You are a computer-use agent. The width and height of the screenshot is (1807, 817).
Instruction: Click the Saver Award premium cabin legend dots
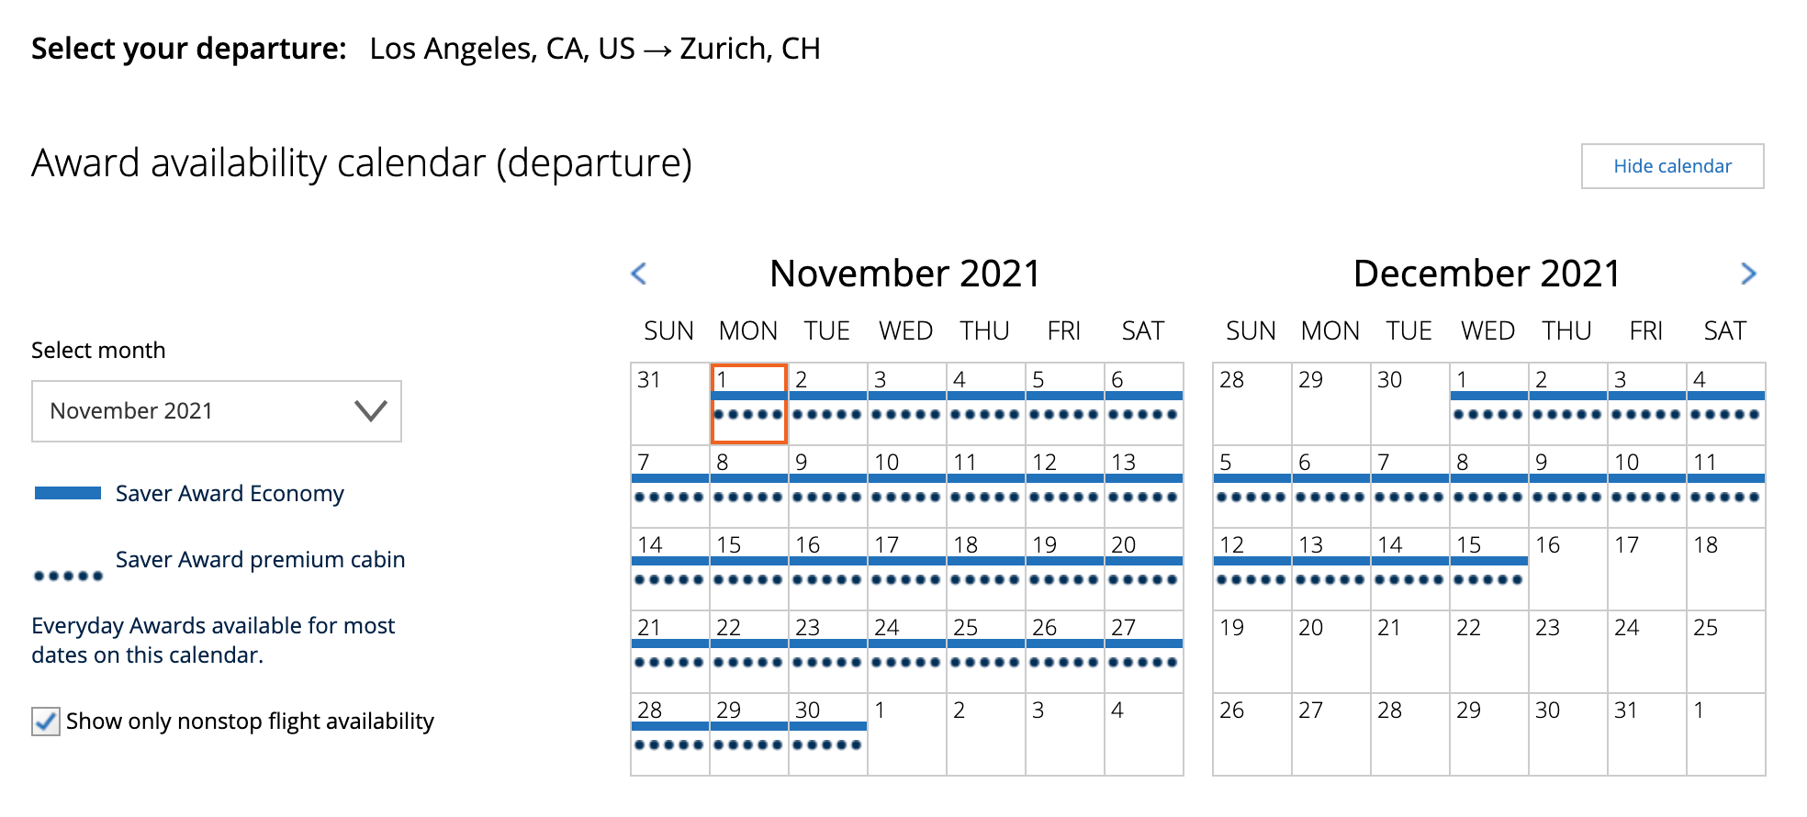(68, 574)
